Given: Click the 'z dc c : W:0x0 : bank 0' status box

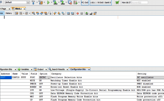Looking at the screenshot, I should click(x=101, y=3).
